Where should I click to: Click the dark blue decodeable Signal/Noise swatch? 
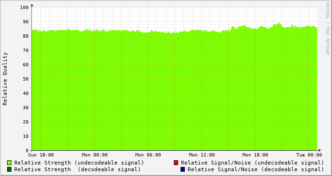click(182, 169)
